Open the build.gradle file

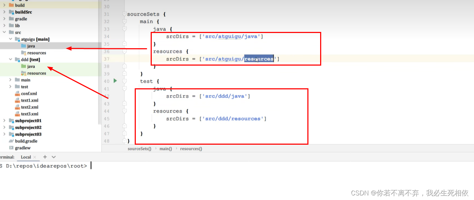[26, 141]
